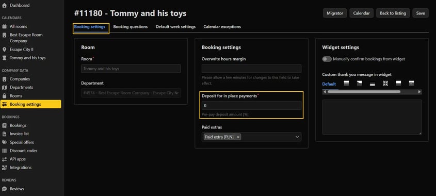Save the booking settings
Screen dimensions: 436x196
coord(421,13)
